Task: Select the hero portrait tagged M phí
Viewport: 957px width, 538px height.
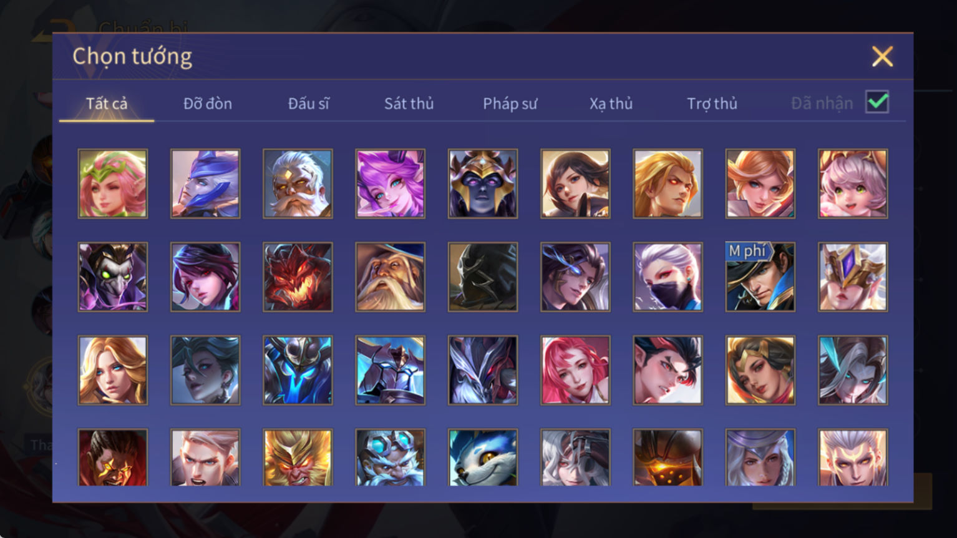Action: coord(760,277)
